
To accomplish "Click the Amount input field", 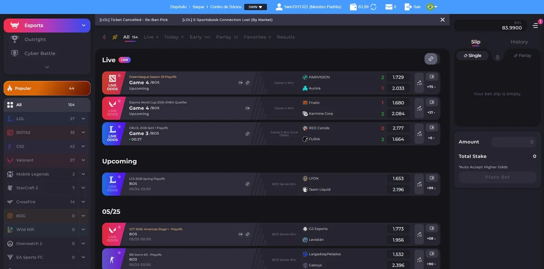I will point(514,142).
